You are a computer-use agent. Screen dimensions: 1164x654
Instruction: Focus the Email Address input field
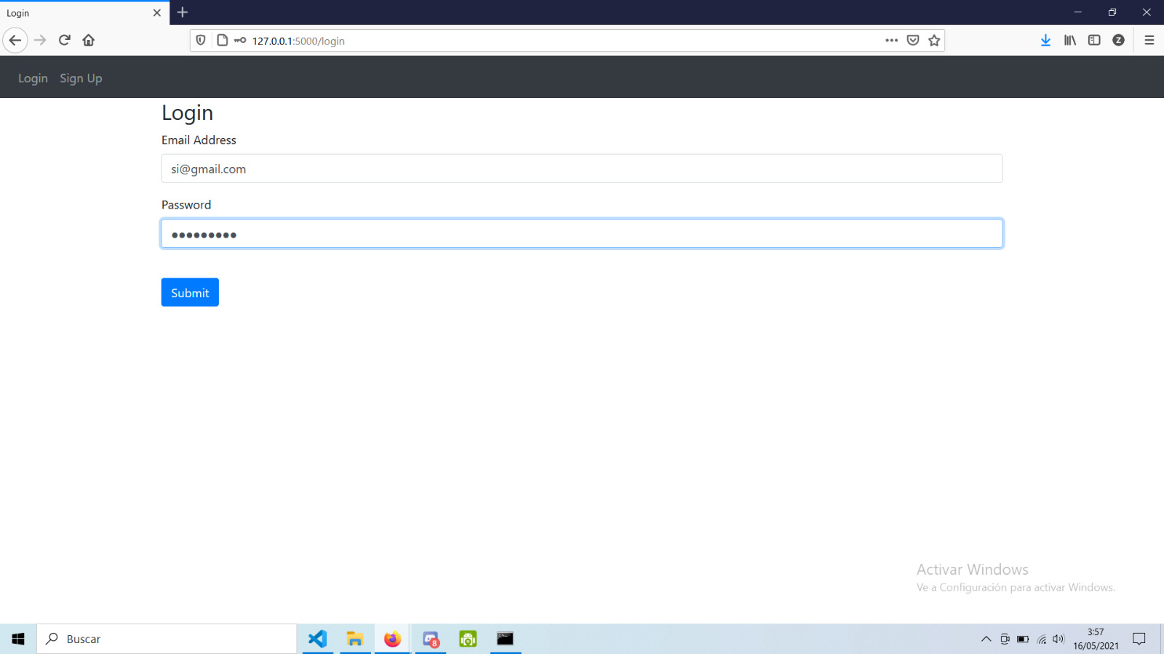[x=582, y=169]
